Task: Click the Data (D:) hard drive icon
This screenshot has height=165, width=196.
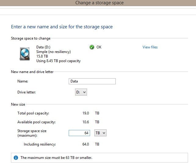Action: 25,54
